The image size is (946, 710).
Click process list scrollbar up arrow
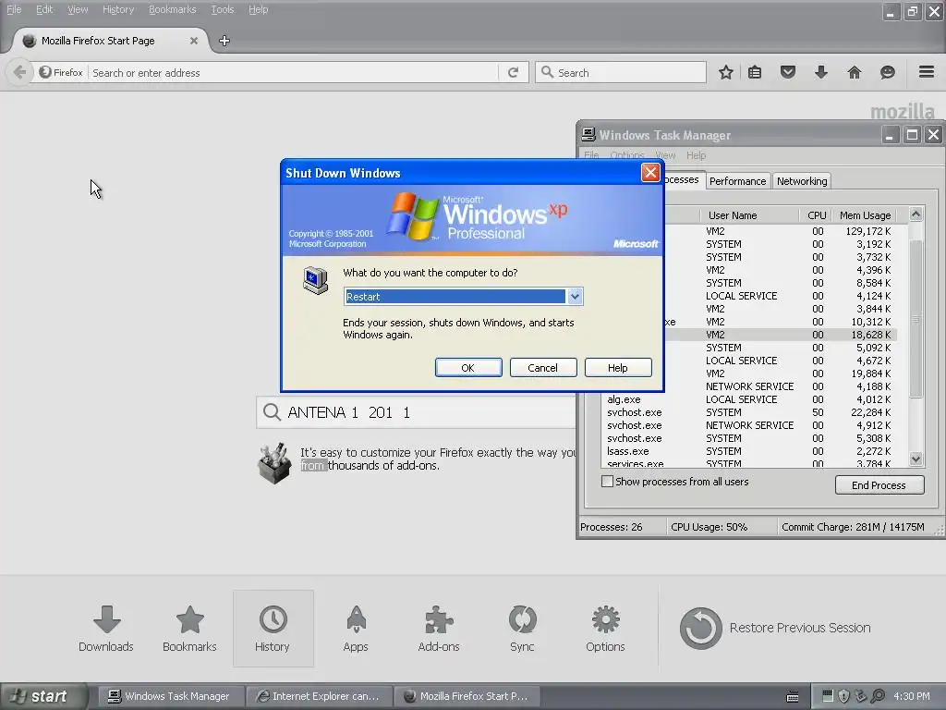[x=916, y=214]
